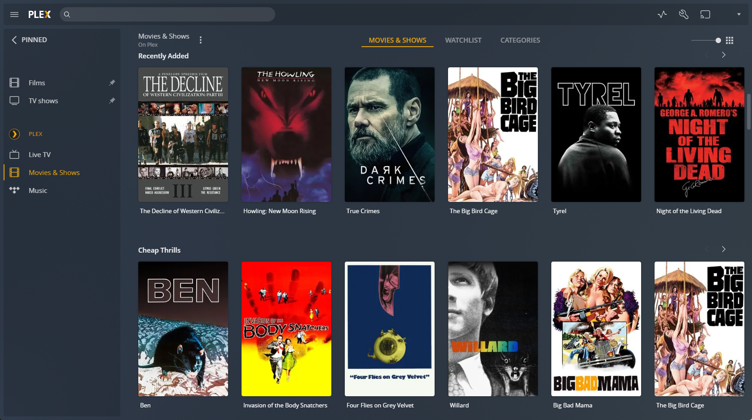Click Invasion of the Body Snatchers title
Image resolution: width=752 pixels, height=420 pixels.
pyautogui.click(x=285, y=405)
